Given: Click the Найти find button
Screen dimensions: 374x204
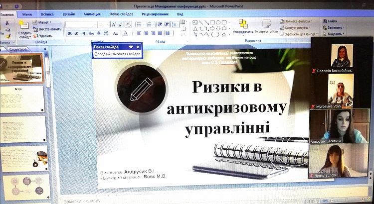Looking at the screenshot, I should [x=330, y=21].
